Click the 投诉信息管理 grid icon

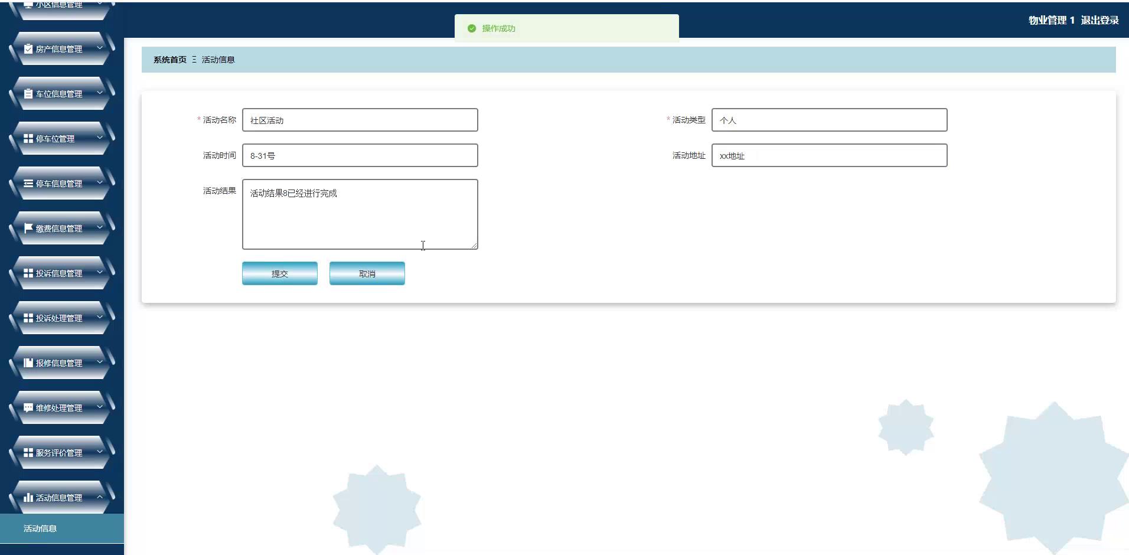pos(28,273)
